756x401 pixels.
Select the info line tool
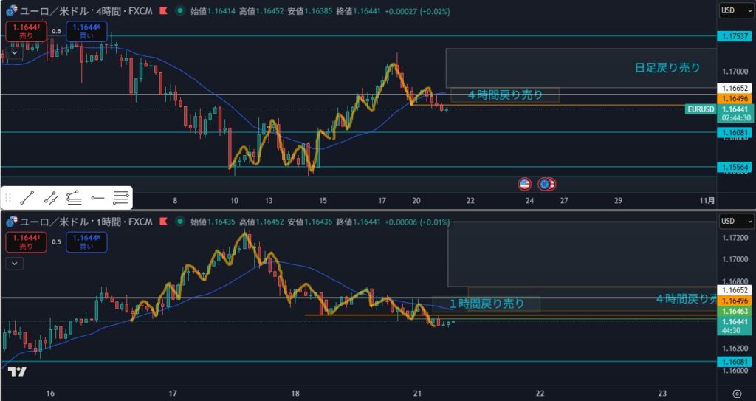pos(51,197)
